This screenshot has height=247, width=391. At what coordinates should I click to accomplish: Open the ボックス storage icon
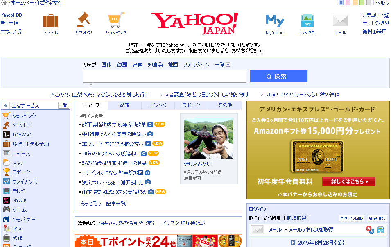[307, 20]
